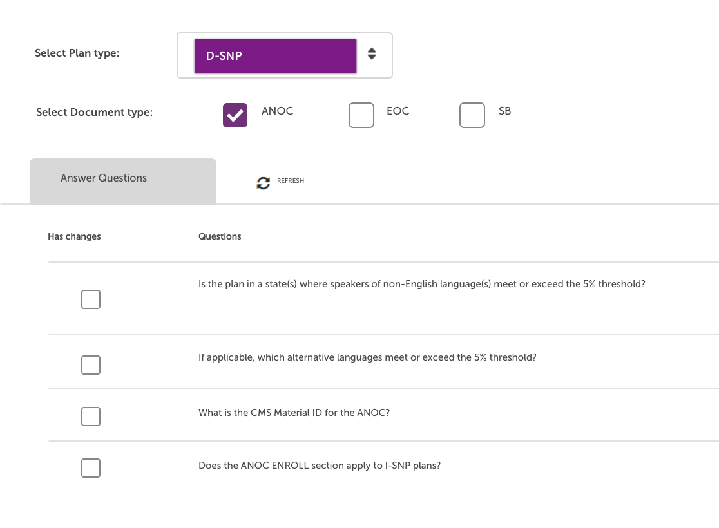Open the Answer Questions tab

point(123,181)
